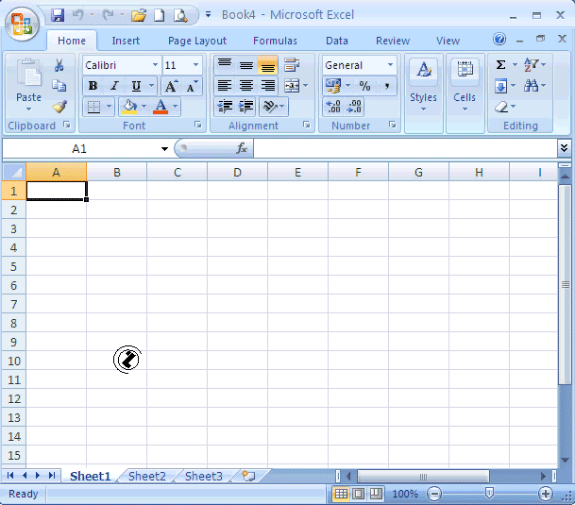Toggle Bold formatting
Viewport: 575px width, 505px height.
[93, 86]
